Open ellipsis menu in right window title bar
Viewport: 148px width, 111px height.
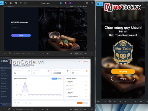click(x=131, y=4)
